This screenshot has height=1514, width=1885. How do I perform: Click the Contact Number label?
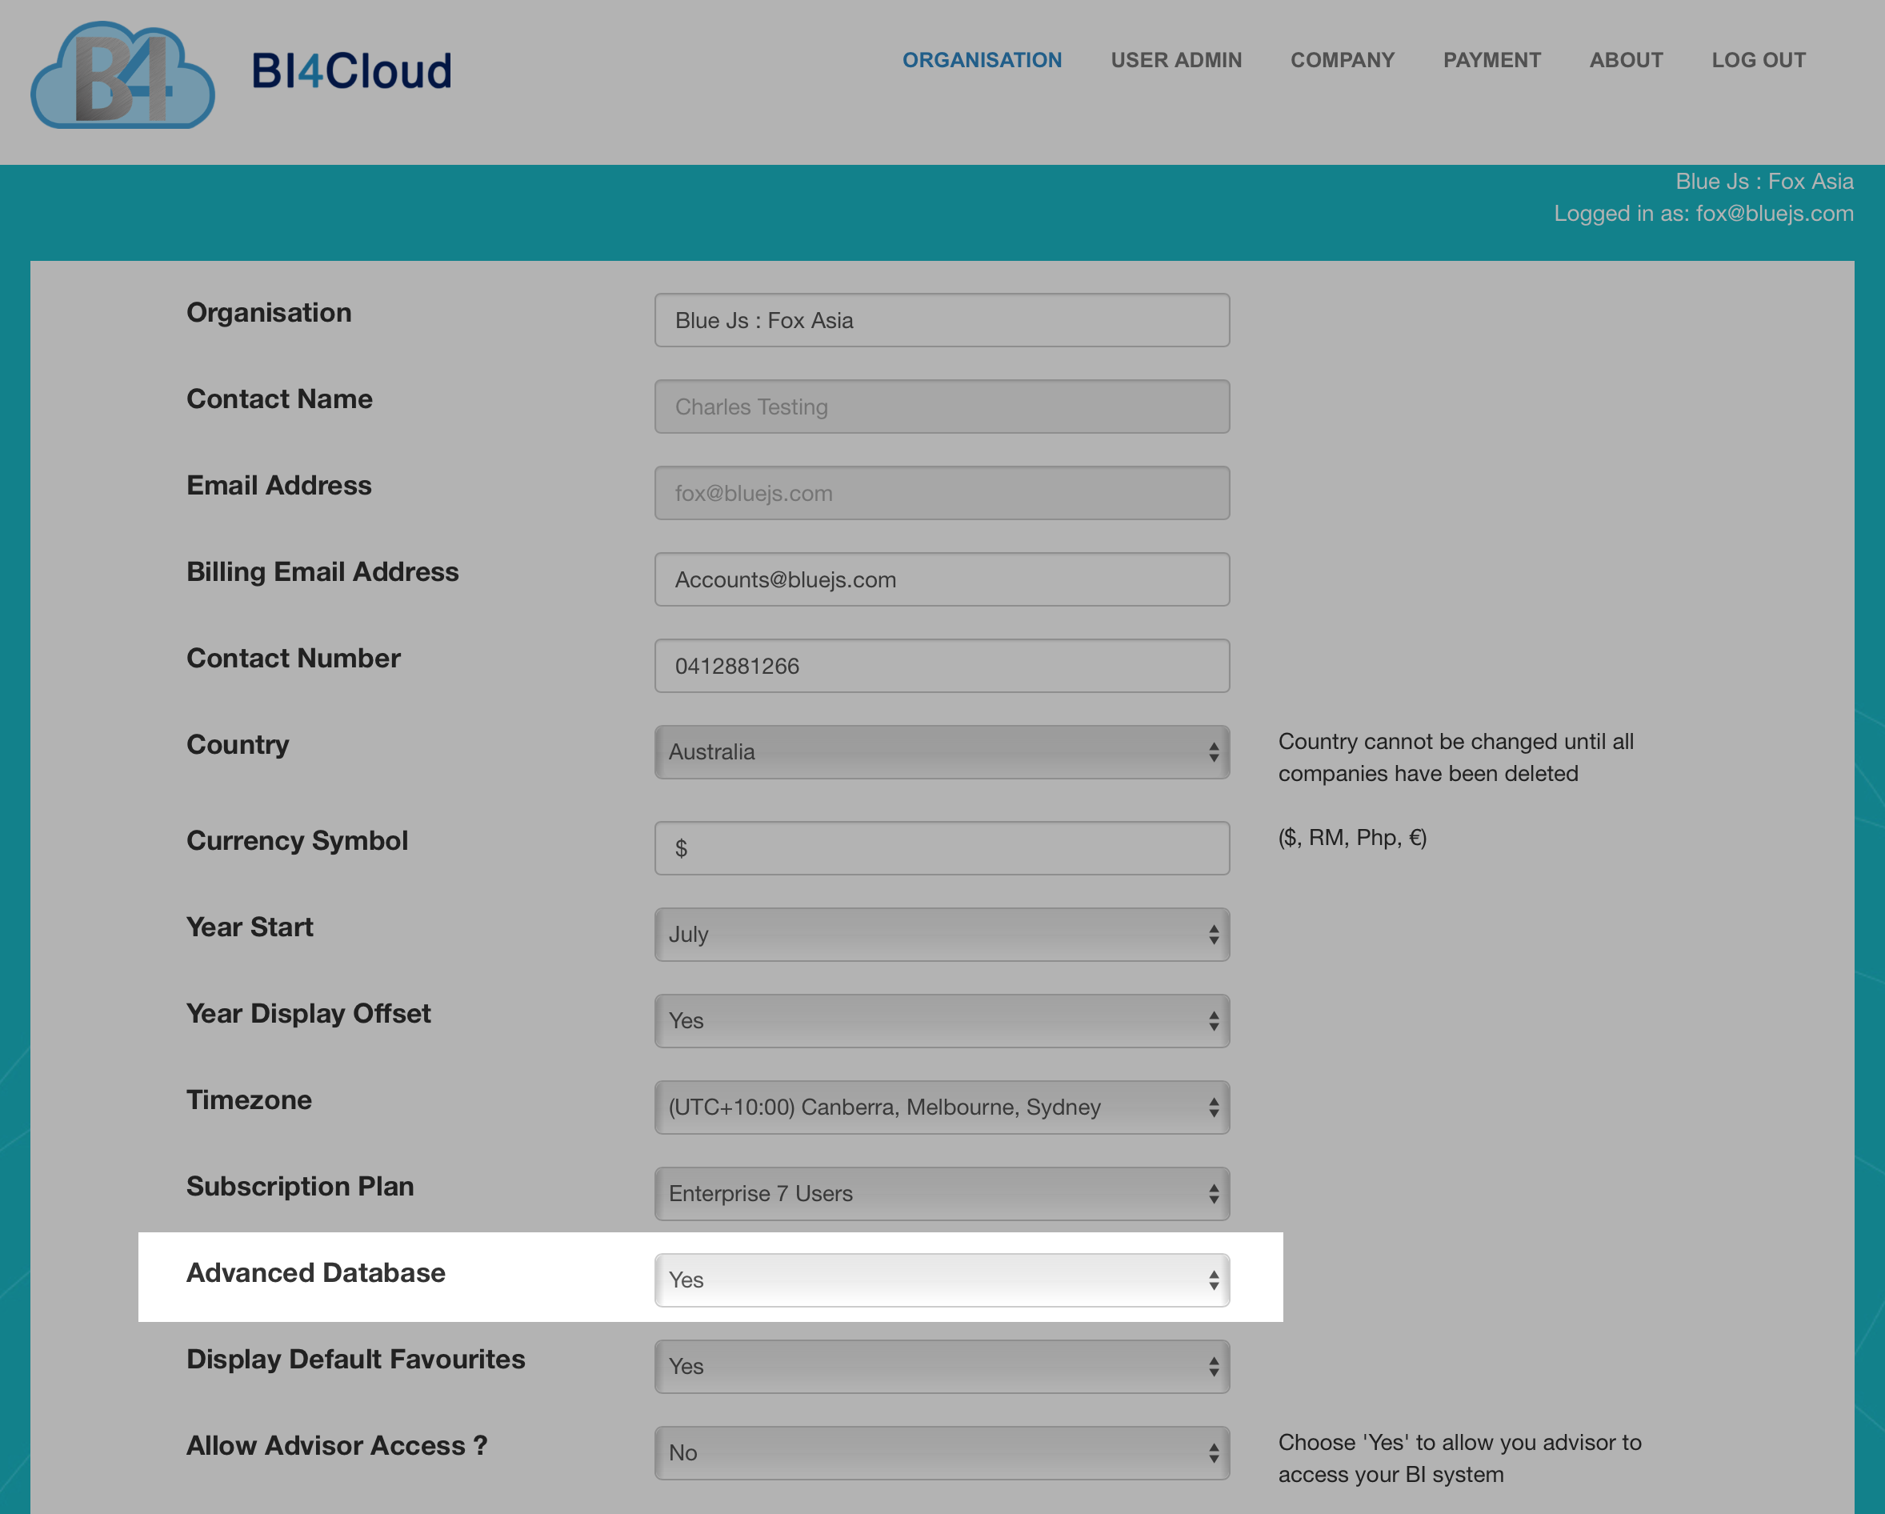(294, 659)
